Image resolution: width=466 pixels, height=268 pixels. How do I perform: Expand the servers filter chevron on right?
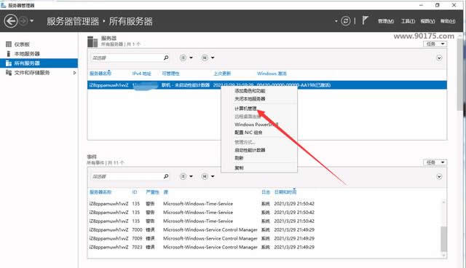439,58
